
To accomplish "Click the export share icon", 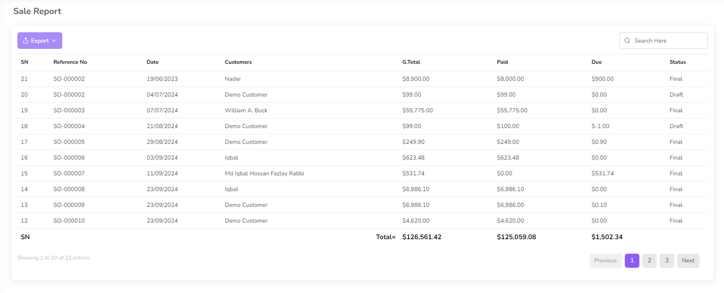I will coord(26,41).
